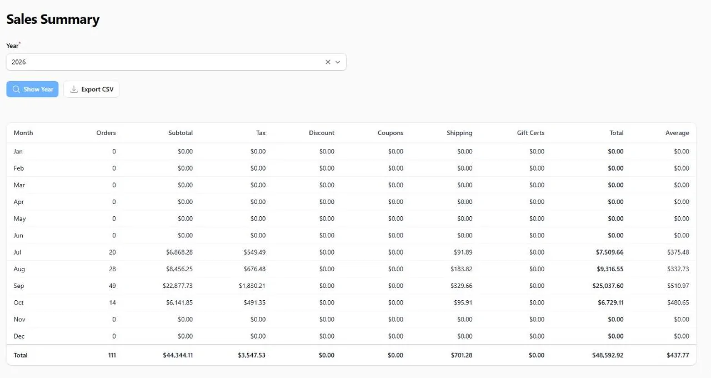Click Sep tax value $1,830.21

(x=252, y=286)
